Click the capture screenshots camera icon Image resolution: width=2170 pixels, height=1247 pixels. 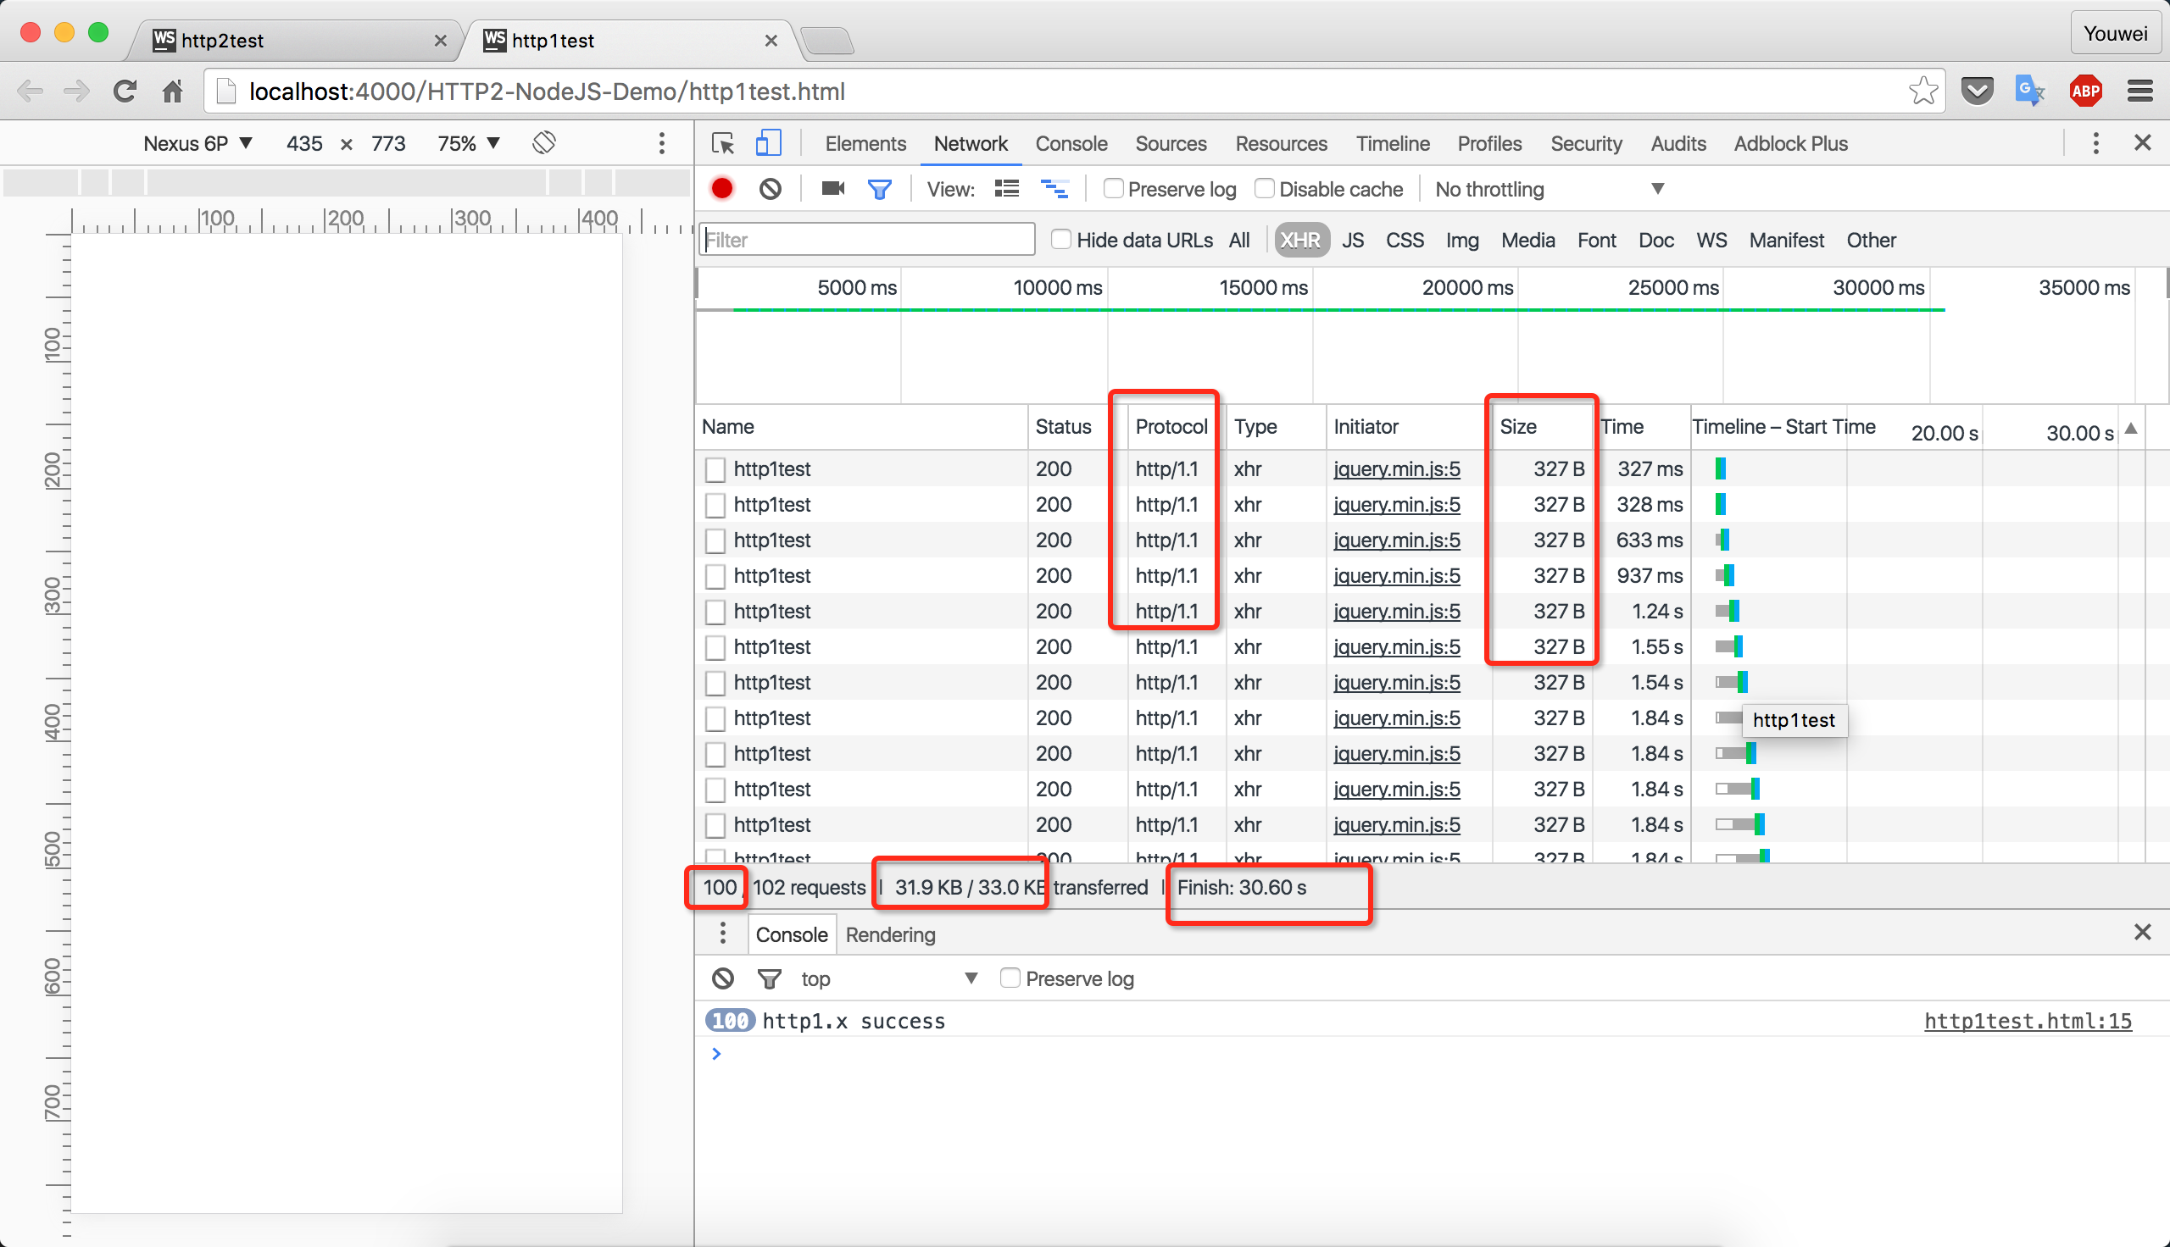pos(832,188)
